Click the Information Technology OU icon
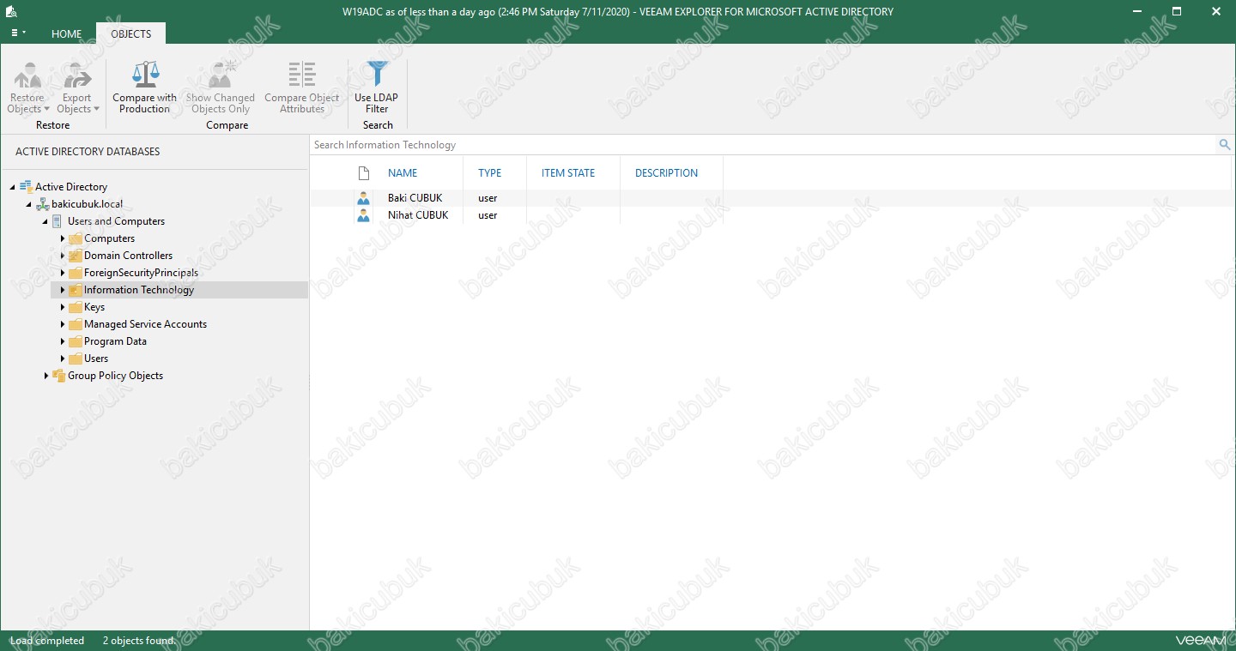 pos(76,290)
